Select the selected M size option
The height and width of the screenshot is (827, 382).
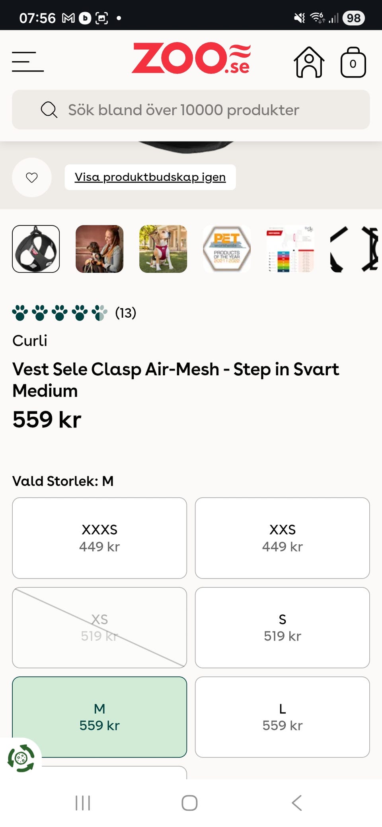click(x=99, y=717)
